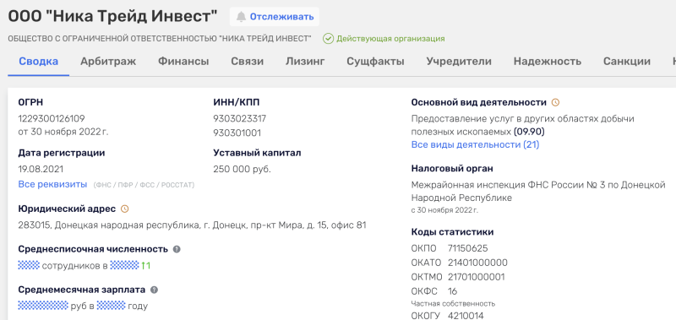Open Все виды деятельности (21) link

(x=475, y=144)
